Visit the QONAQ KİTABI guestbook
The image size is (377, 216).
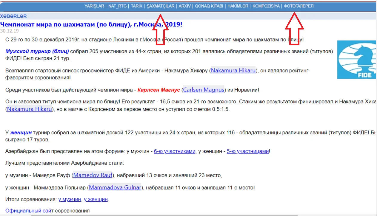pyautogui.click(x=209, y=6)
